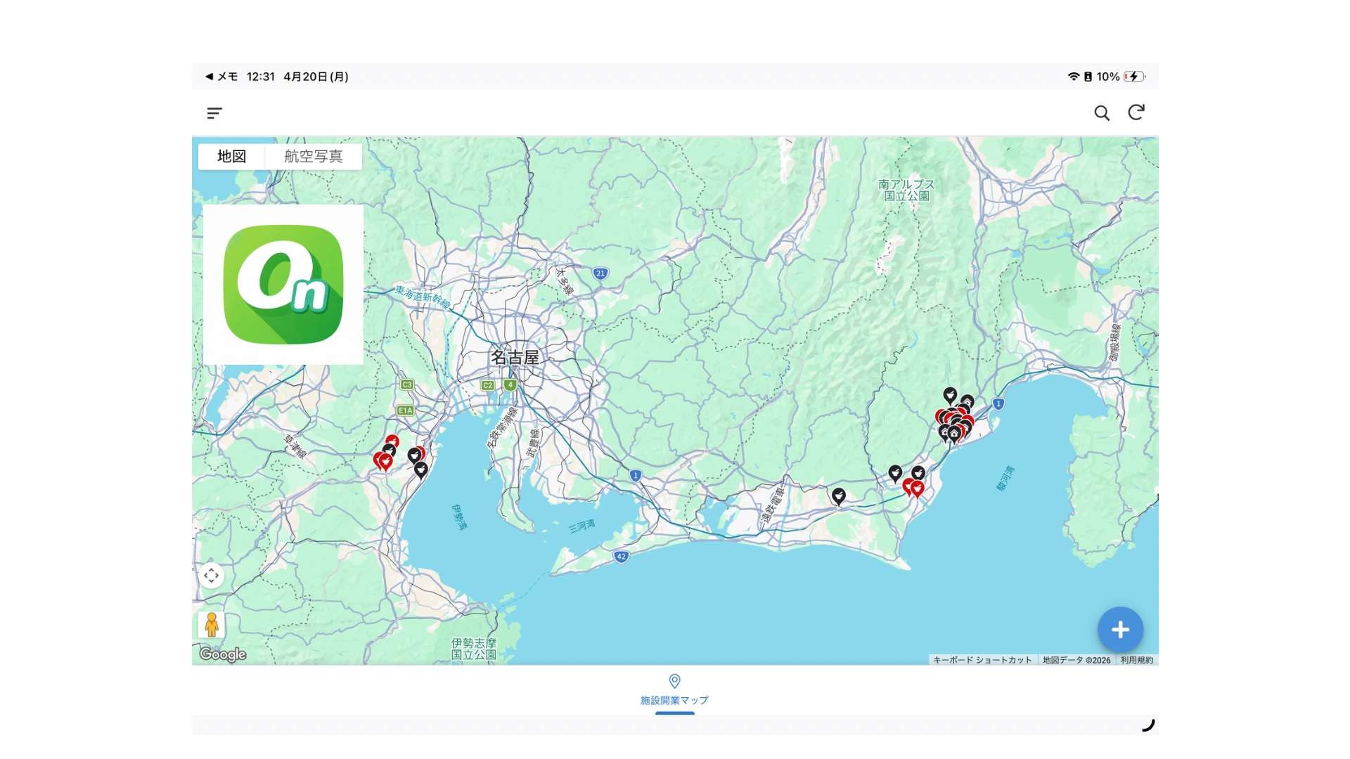Tap the black pin near 遠鉄電車 label
1350x759 pixels.
point(838,496)
